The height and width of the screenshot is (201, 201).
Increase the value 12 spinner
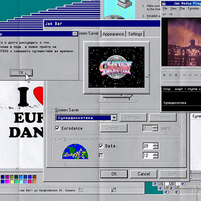[156, 154]
